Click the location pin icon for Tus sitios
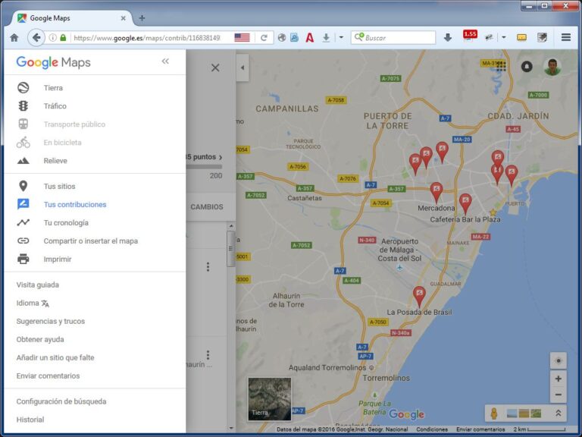The width and height of the screenshot is (582, 437). [23, 186]
